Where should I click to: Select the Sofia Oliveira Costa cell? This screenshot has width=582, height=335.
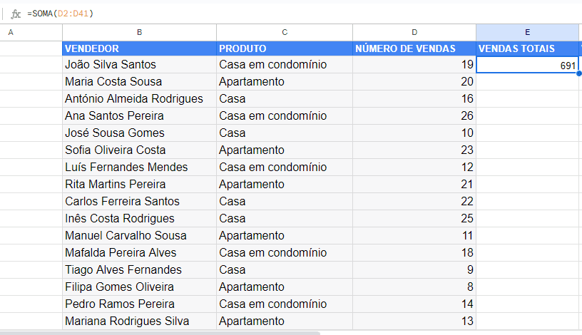[x=139, y=150]
